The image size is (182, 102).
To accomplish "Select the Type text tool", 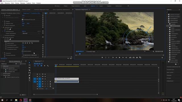I will click(x=30, y=80).
